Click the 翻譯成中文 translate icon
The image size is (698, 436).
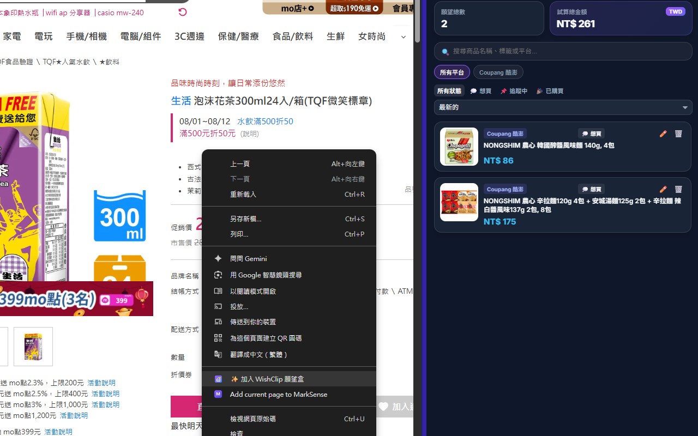coord(218,354)
